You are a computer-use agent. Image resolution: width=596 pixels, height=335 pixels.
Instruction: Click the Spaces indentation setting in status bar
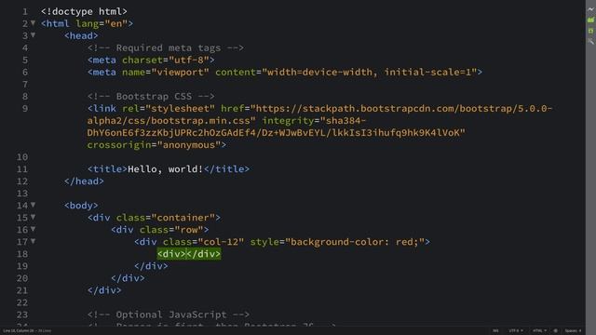click(573, 331)
